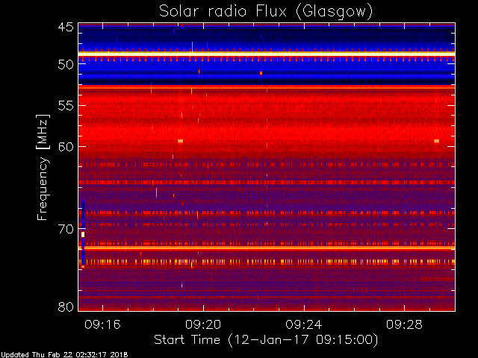The width and height of the screenshot is (478, 358).
Task: Click the 09:24 time tick label
Action: 304,324
